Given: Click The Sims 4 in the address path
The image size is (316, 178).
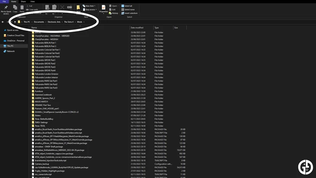Looking at the screenshot, I should [69, 22].
